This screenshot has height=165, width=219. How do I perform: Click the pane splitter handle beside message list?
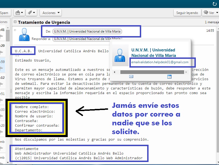point(11,91)
